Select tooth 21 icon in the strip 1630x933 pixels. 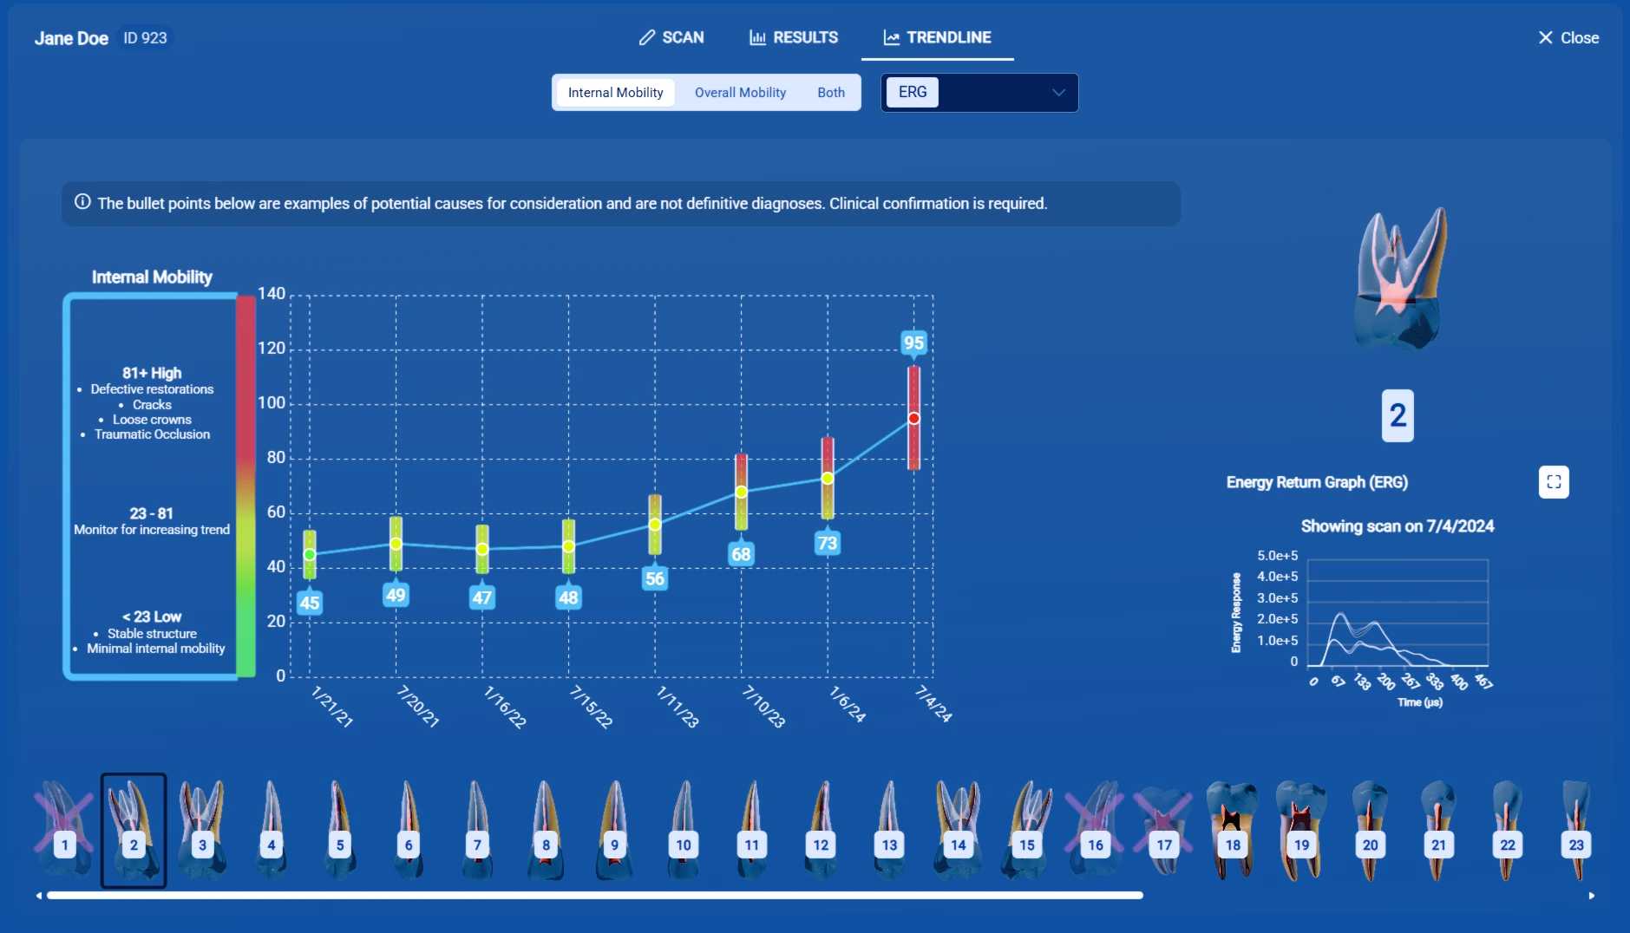point(1438,830)
